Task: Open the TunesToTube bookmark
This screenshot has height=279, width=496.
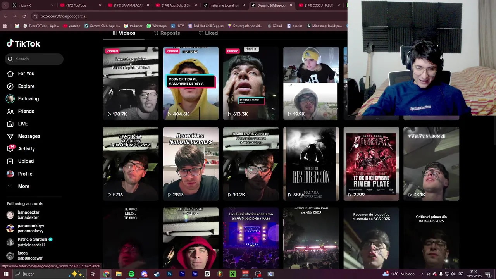Action: (41, 26)
